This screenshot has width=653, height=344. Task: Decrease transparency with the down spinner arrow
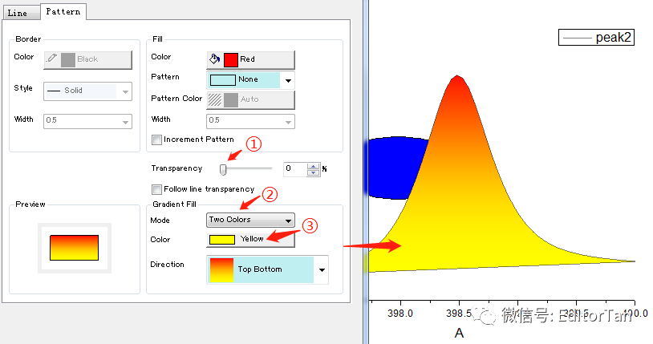(x=313, y=173)
